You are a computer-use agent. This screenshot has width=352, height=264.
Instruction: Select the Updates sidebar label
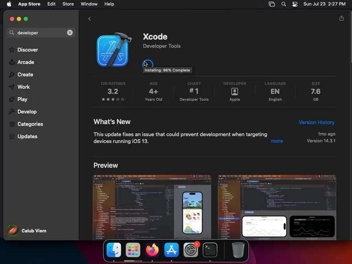click(27, 136)
